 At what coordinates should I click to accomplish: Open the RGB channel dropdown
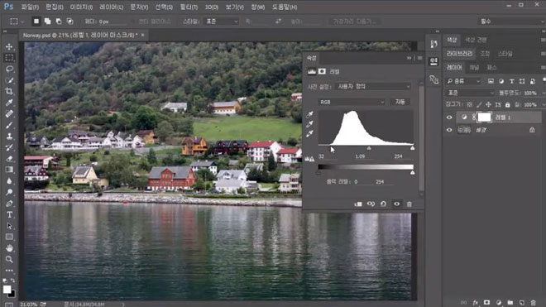click(352, 102)
